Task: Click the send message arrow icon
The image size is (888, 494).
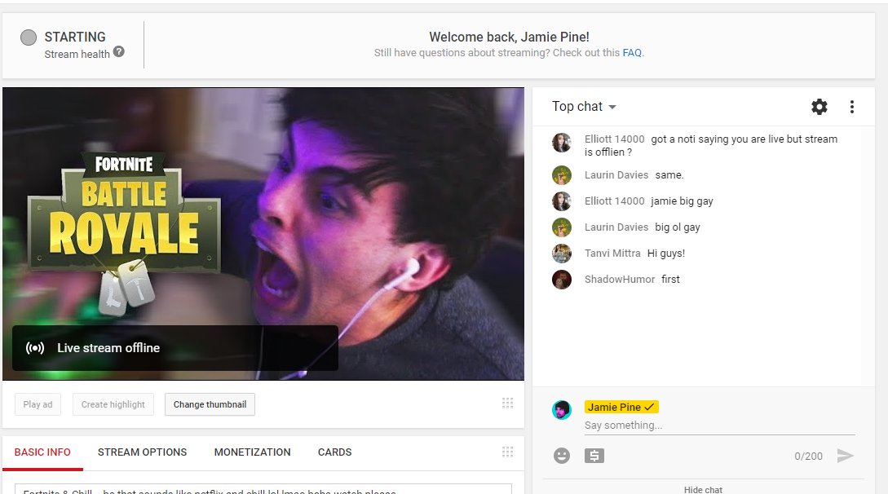Action: coord(845,456)
